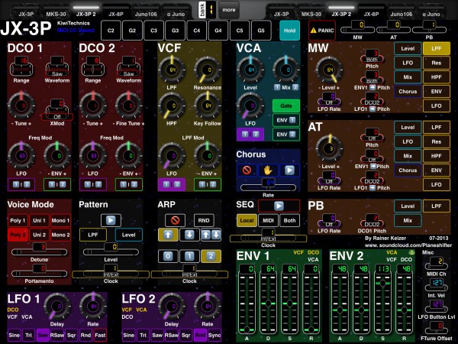Hit the PANIC warning button

322,31
